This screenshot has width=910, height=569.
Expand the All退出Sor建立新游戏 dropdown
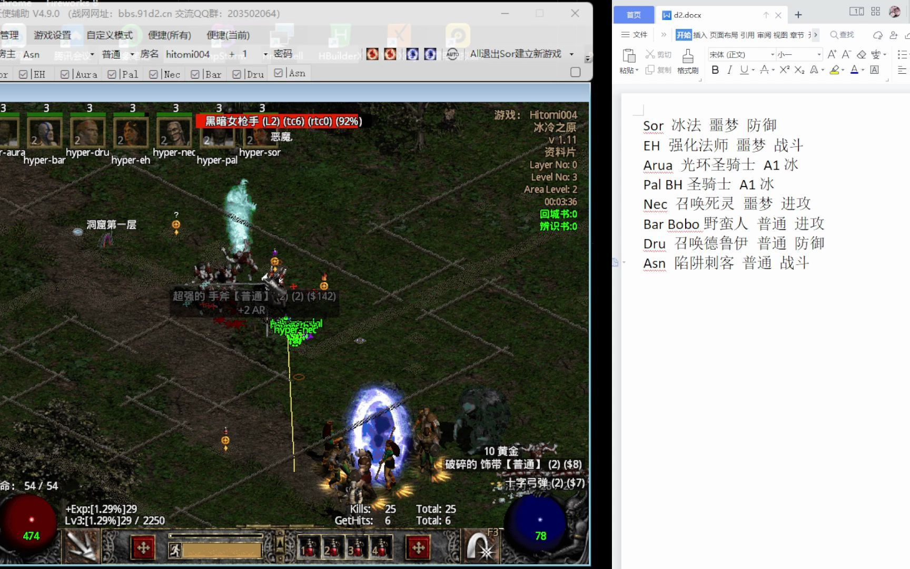point(571,54)
